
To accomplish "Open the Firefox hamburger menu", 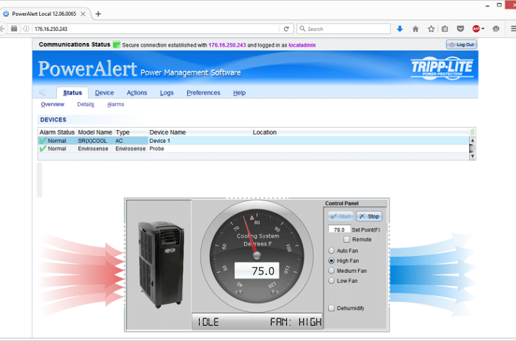I will [x=513, y=29].
